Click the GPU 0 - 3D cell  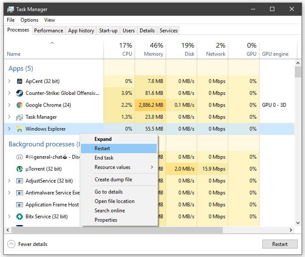coord(274,105)
